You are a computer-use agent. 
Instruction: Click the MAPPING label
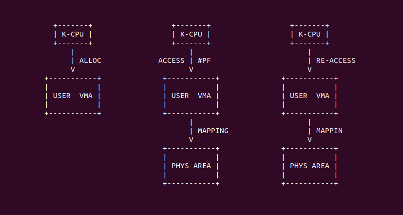coord(213,131)
